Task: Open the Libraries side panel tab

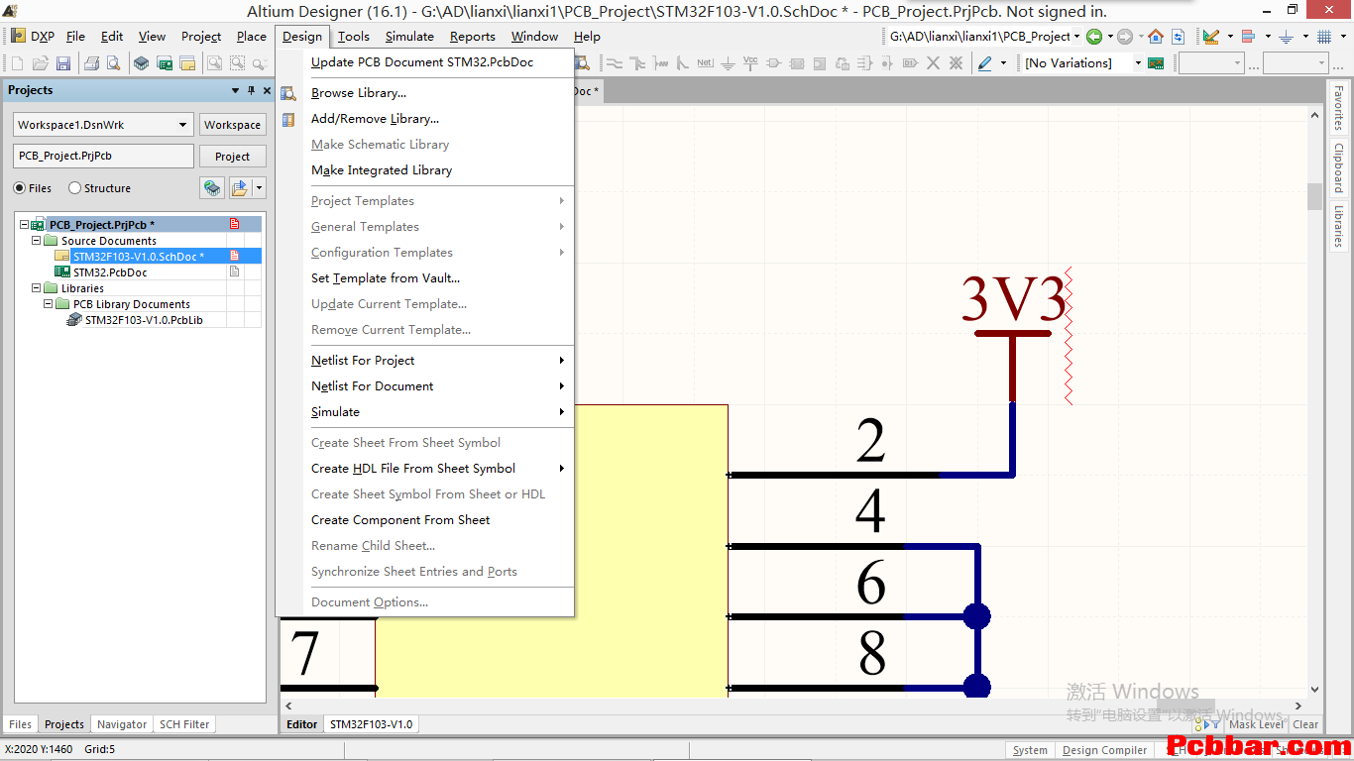Action: pyautogui.click(x=1338, y=227)
